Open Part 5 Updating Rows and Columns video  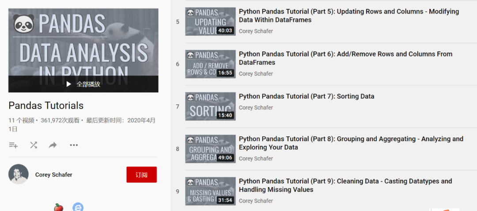coord(349,16)
